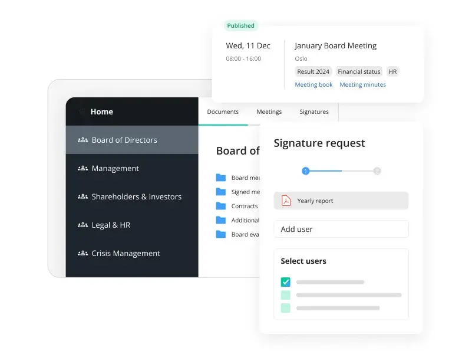Viewport: 472px width, 354px height.
Task: Expand the Board meetings folder
Action: (221, 178)
